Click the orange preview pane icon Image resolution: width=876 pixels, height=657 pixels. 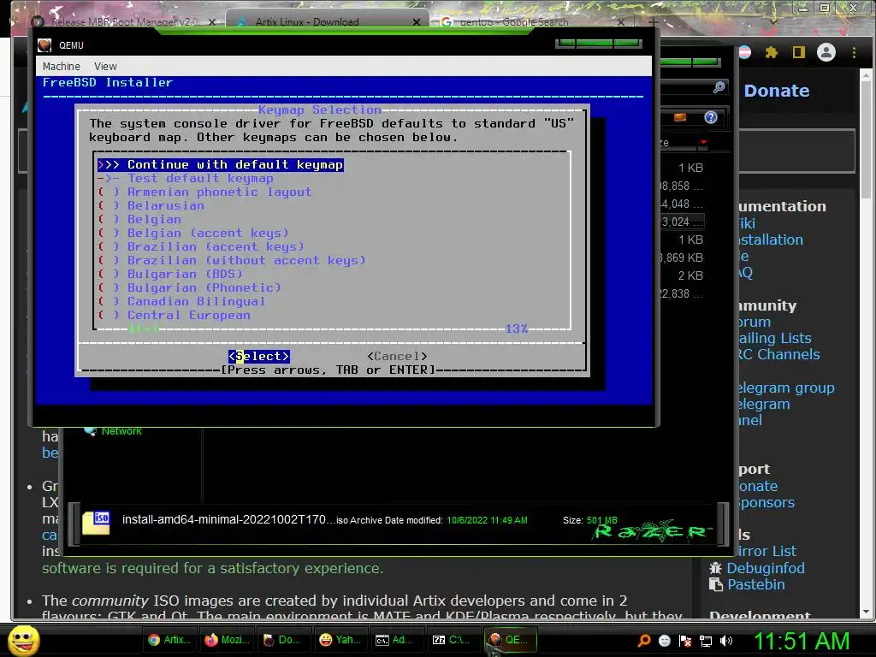(680, 117)
